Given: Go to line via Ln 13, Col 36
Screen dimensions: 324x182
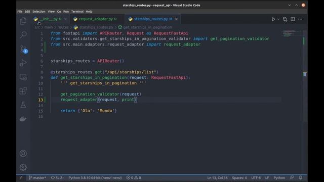Looking at the screenshot, I should coord(217,177).
